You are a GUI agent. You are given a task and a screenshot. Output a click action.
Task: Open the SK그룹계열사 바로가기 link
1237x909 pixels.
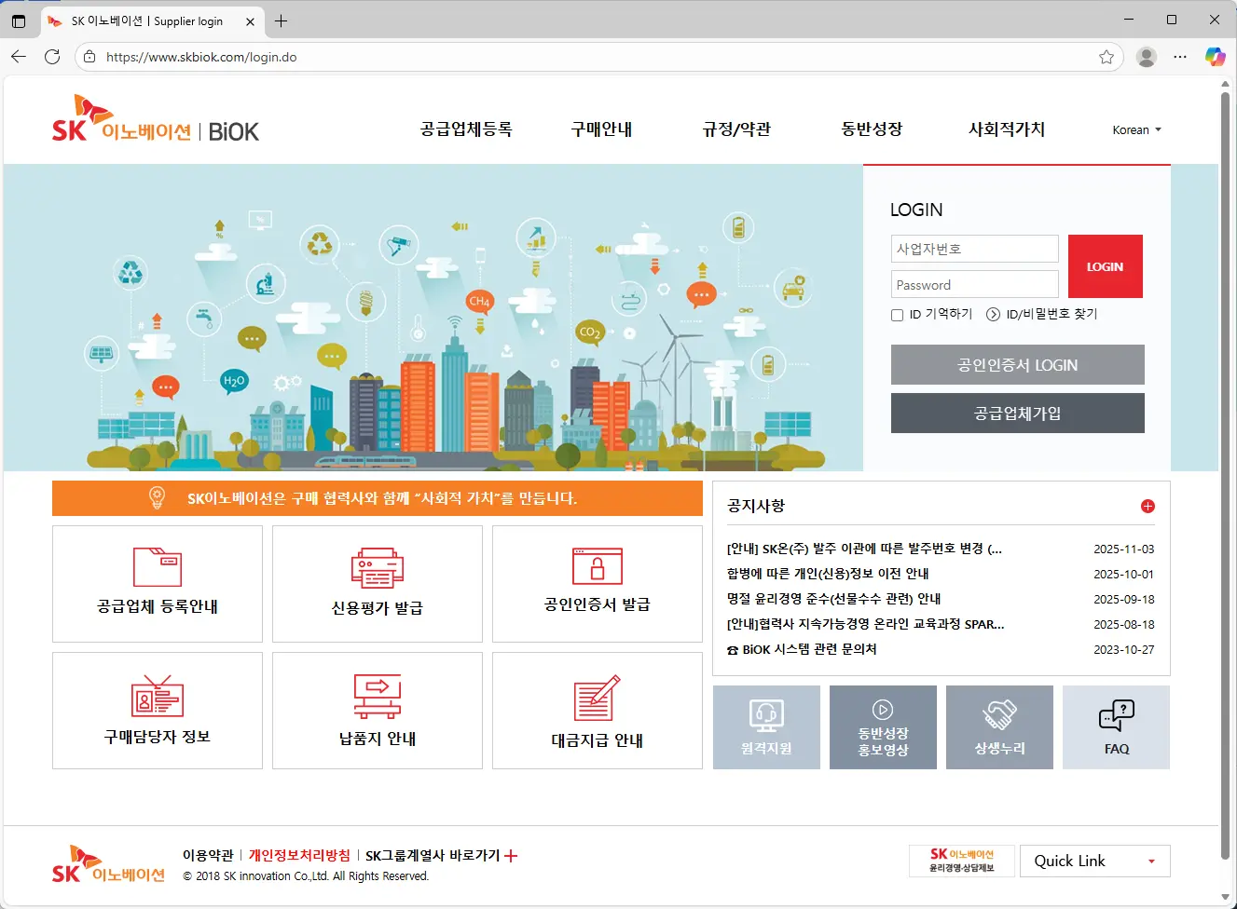(x=433, y=855)
